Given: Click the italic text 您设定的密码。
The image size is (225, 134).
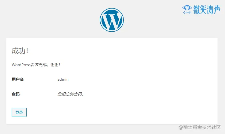Looking at the screenshot, I should click(x=70, y=94).
